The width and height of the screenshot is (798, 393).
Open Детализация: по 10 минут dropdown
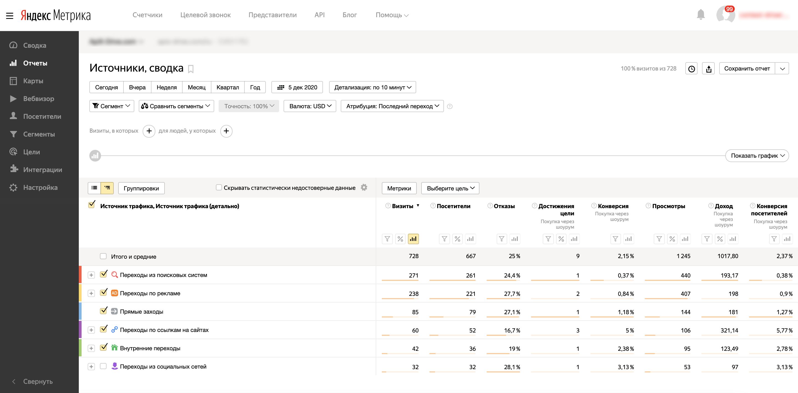tap(372, 87)
